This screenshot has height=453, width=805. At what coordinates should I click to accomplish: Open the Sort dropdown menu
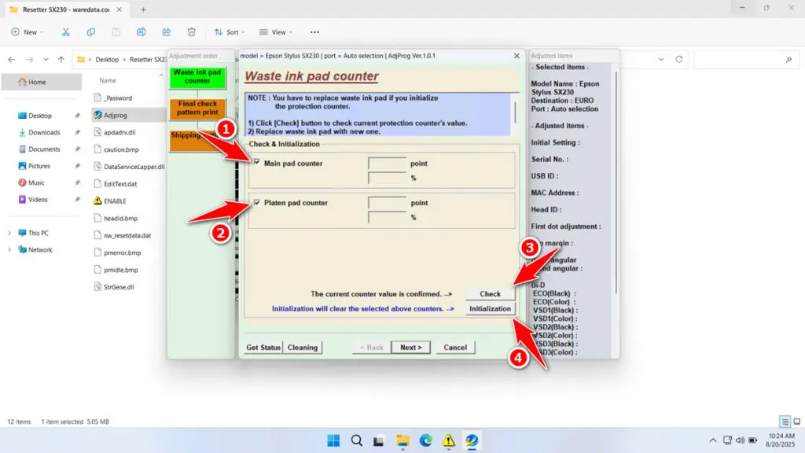tap(229, 31)
